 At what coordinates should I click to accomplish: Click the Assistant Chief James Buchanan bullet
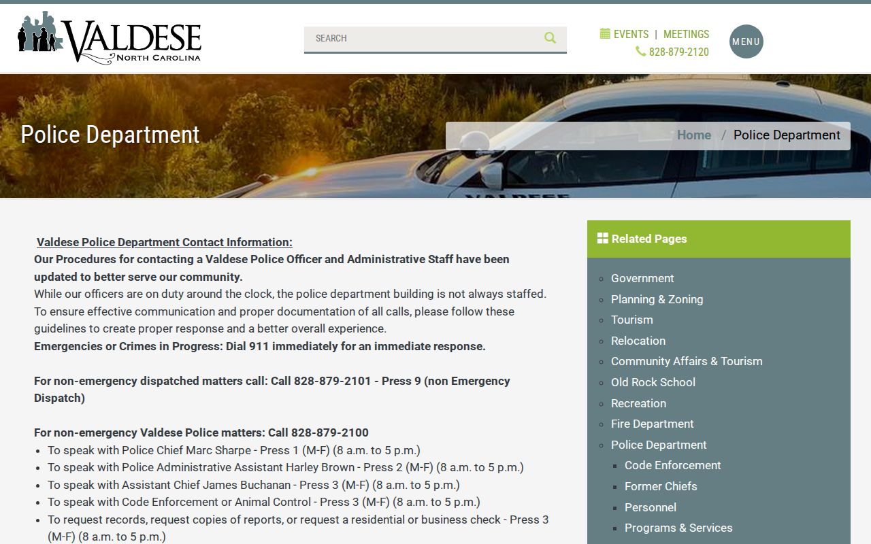(x=254, y=485)
